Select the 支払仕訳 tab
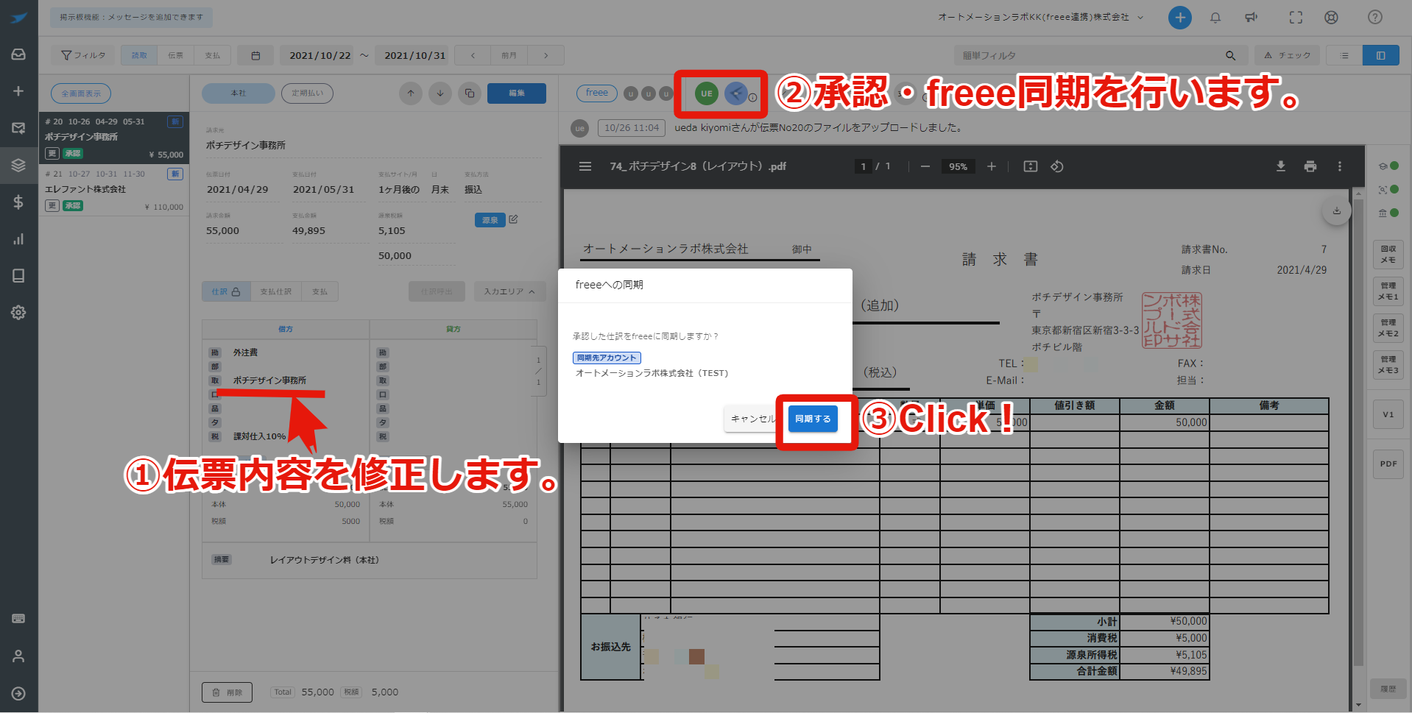This screenshot has height=713, width=1412. (276, 291)
